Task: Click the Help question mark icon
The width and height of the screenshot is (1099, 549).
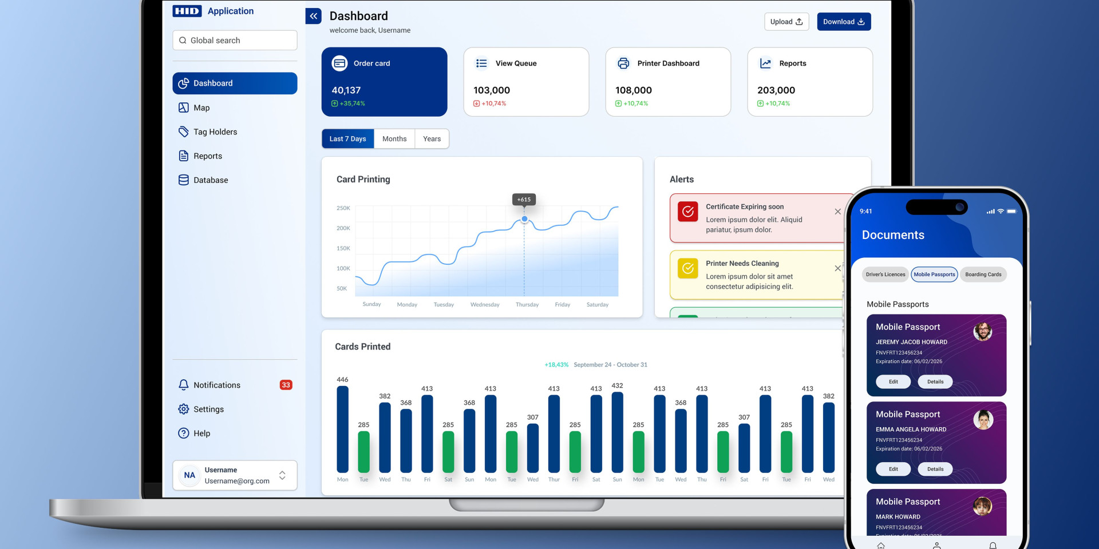Action: pyautogui.click(x=184, y=433)
